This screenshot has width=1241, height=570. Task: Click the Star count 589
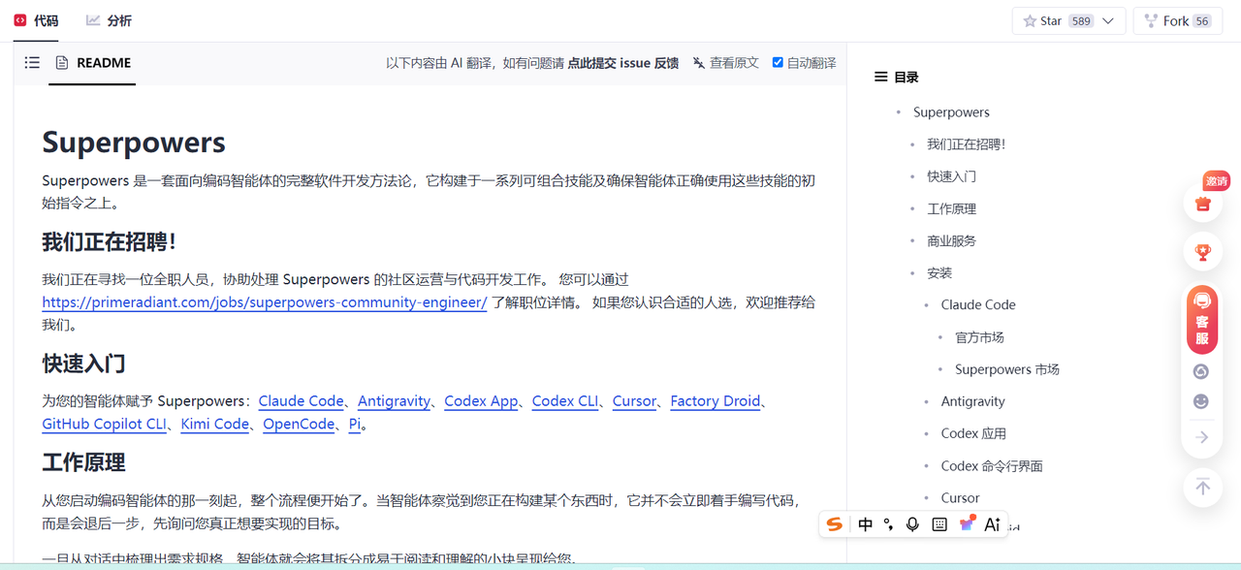click(1081, 21)
